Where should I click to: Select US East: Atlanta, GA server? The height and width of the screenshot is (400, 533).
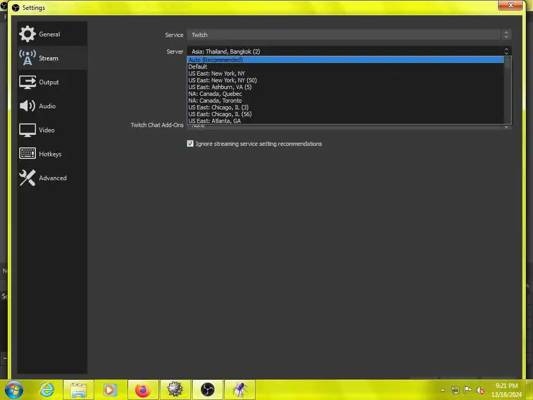click(346, 121)
